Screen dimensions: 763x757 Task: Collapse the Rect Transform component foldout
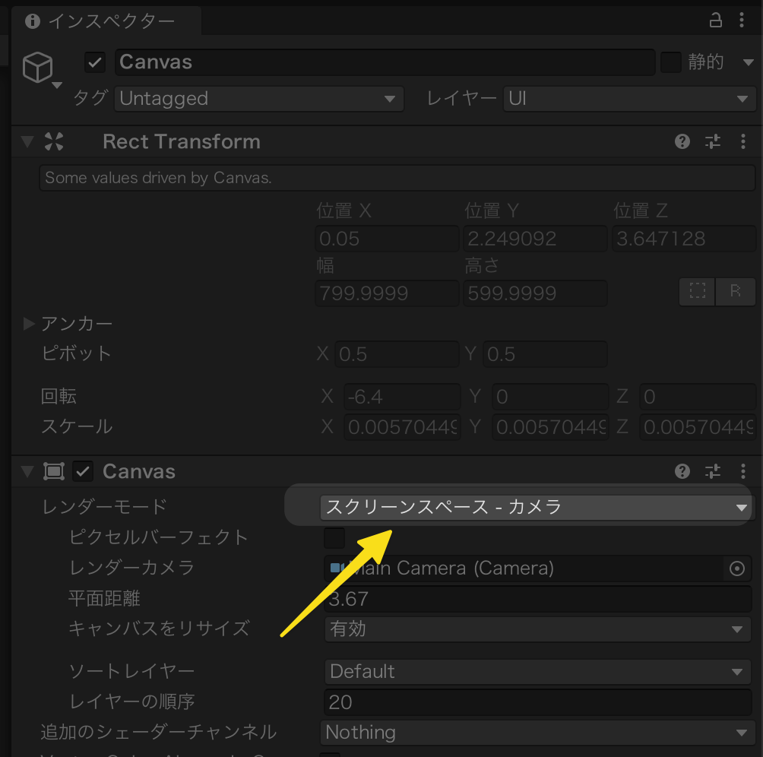tap(27, 141)
